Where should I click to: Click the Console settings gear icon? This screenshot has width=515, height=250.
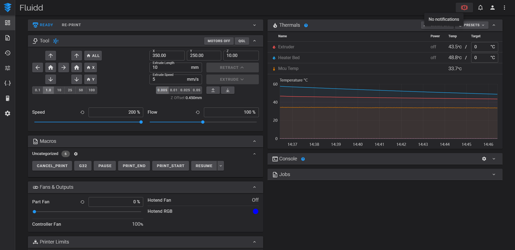pyautogui.click(x=484, y=159)
